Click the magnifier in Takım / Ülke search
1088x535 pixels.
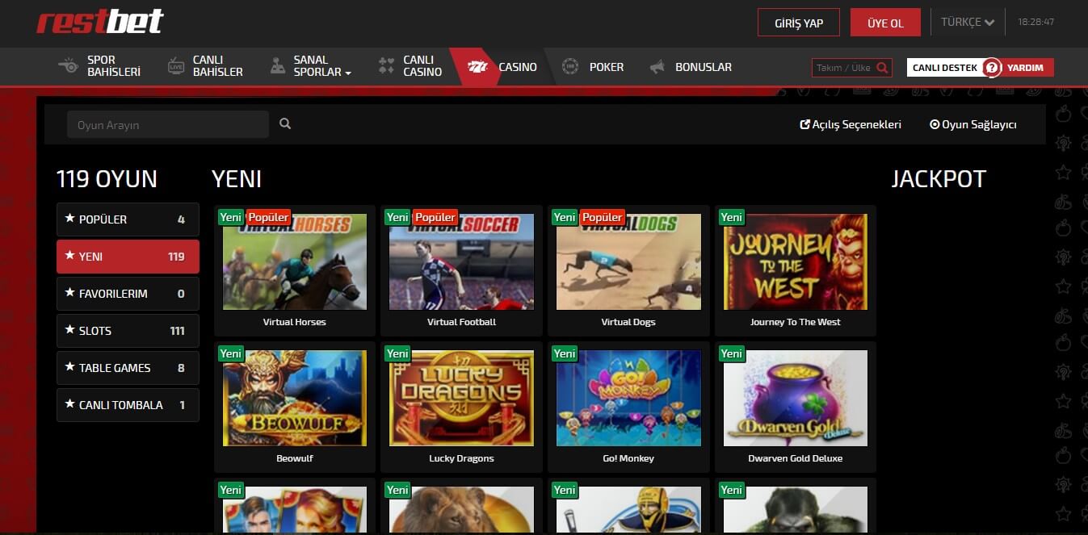(x=883, y=68)
